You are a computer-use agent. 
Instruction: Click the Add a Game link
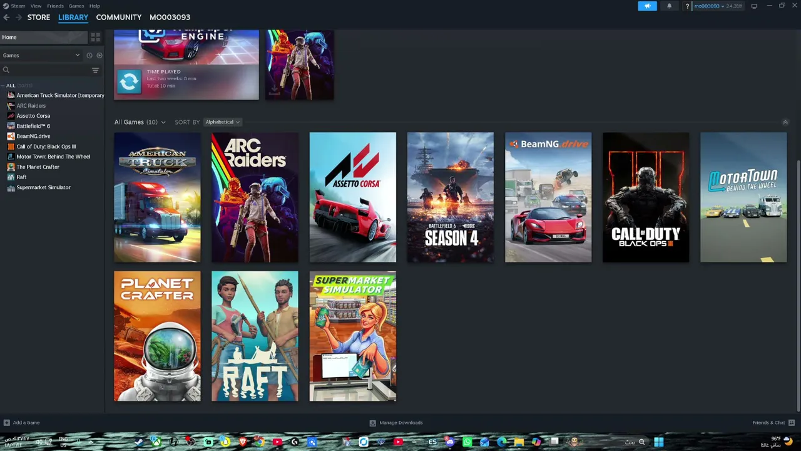coord(26,423)
